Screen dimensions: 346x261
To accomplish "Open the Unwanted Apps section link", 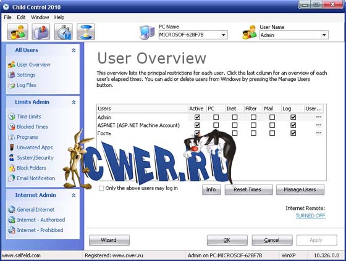I will pos(35,147).
